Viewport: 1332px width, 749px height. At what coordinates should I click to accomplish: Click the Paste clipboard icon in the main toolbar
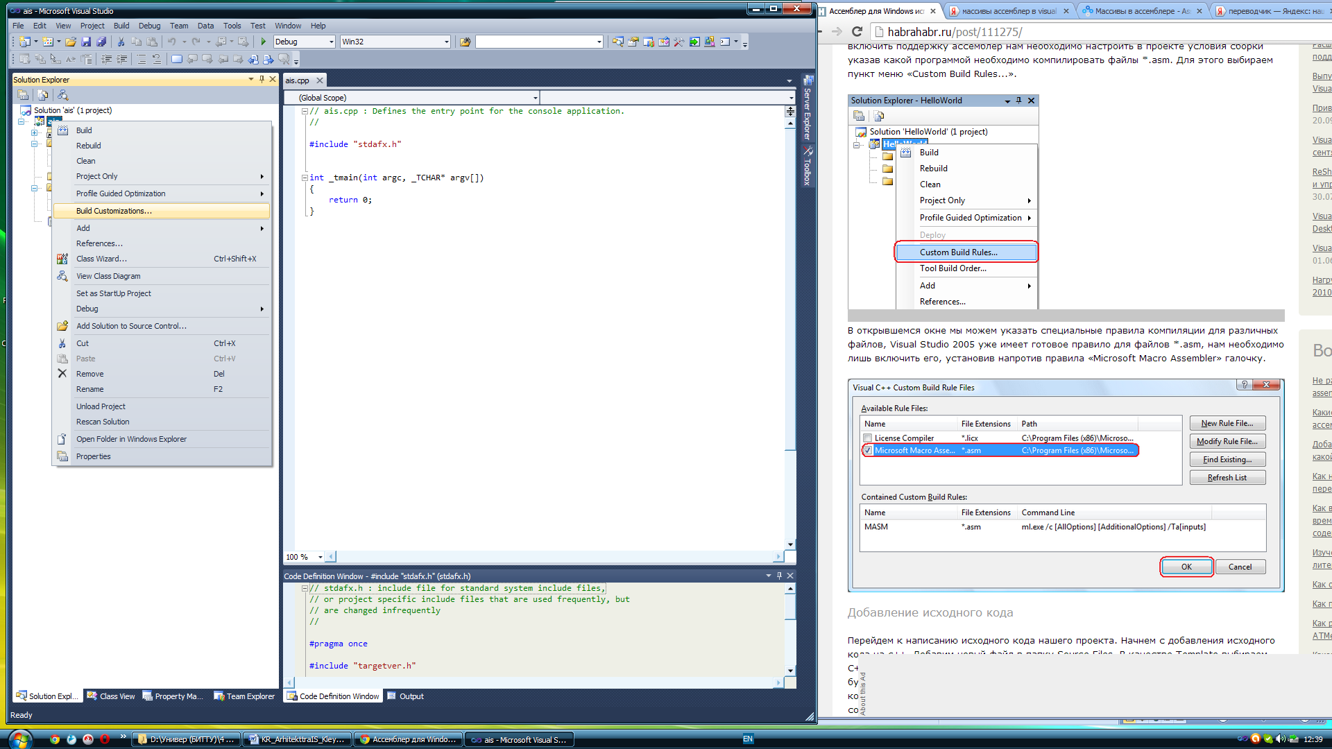pos(151,42)
